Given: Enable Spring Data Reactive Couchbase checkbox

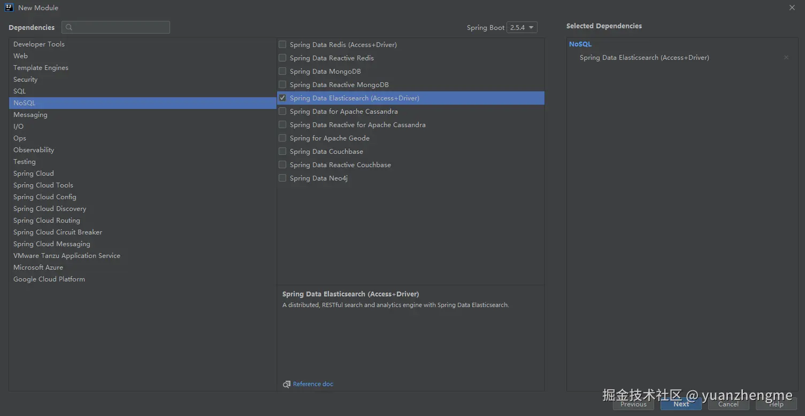Looking at the screenshot, I should (282, 164).
